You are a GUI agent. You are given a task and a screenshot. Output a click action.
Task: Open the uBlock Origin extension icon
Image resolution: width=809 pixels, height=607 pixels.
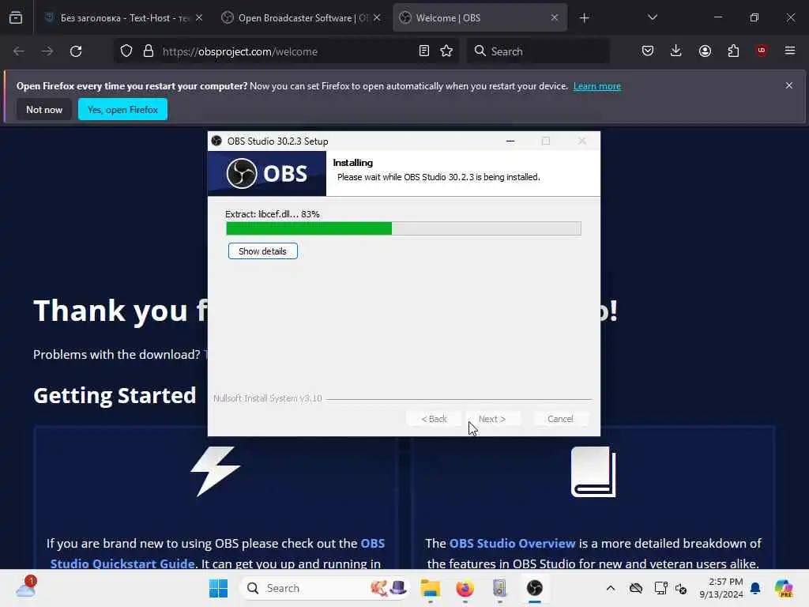click(x=762, y=51)
